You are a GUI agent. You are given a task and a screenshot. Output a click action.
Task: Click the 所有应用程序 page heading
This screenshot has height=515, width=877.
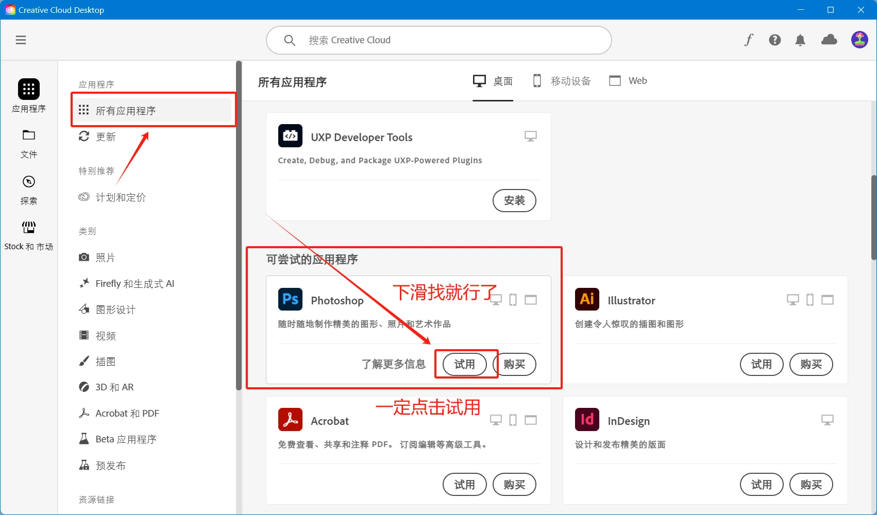pos(292,82)
